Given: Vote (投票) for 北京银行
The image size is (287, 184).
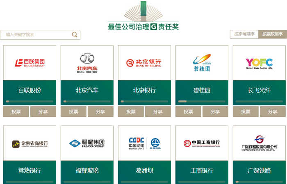Looking at the screenshot, I should pyautogui.click(x=131, y=111).
